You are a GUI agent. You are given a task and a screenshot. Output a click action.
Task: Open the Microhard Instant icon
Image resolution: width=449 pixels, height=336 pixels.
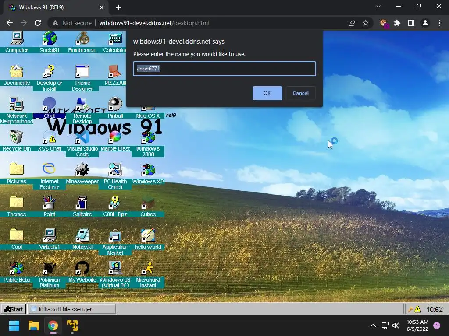pyautogui.click(x=148, y=268)
